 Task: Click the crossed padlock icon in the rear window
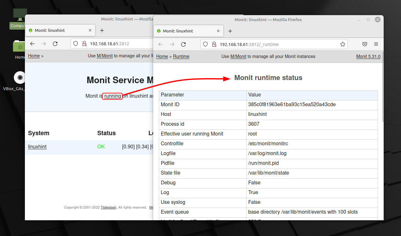(x=84, y=44)
